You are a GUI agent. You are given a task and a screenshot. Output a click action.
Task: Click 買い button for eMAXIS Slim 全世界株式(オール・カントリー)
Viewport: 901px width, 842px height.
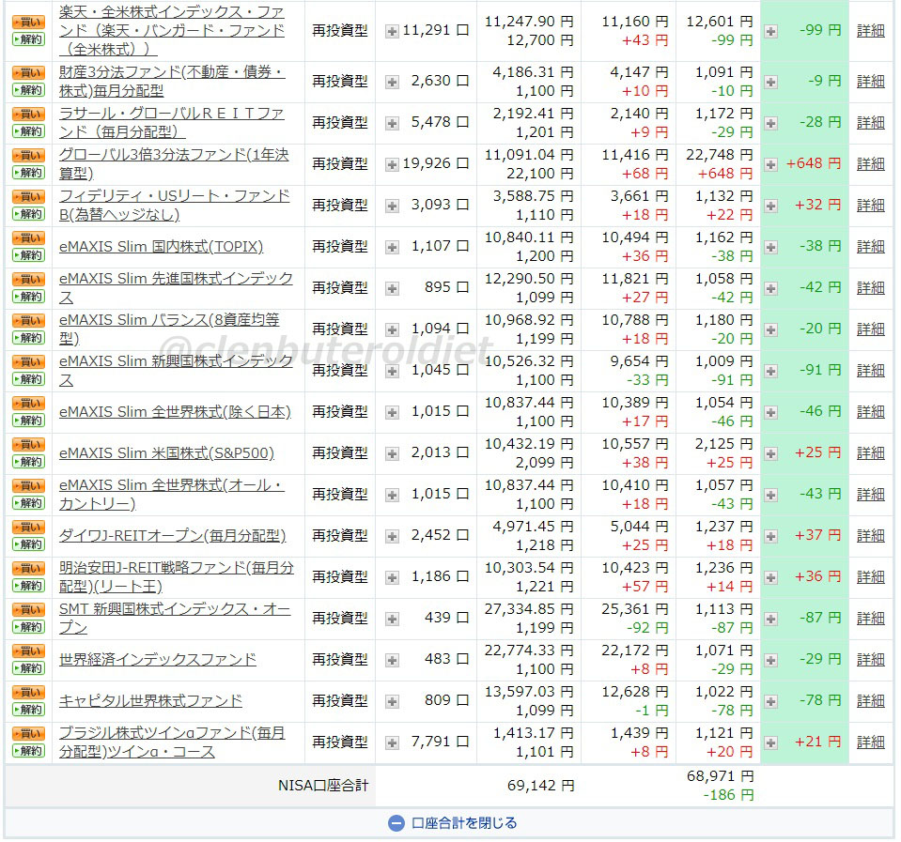(x=29, y=486)
